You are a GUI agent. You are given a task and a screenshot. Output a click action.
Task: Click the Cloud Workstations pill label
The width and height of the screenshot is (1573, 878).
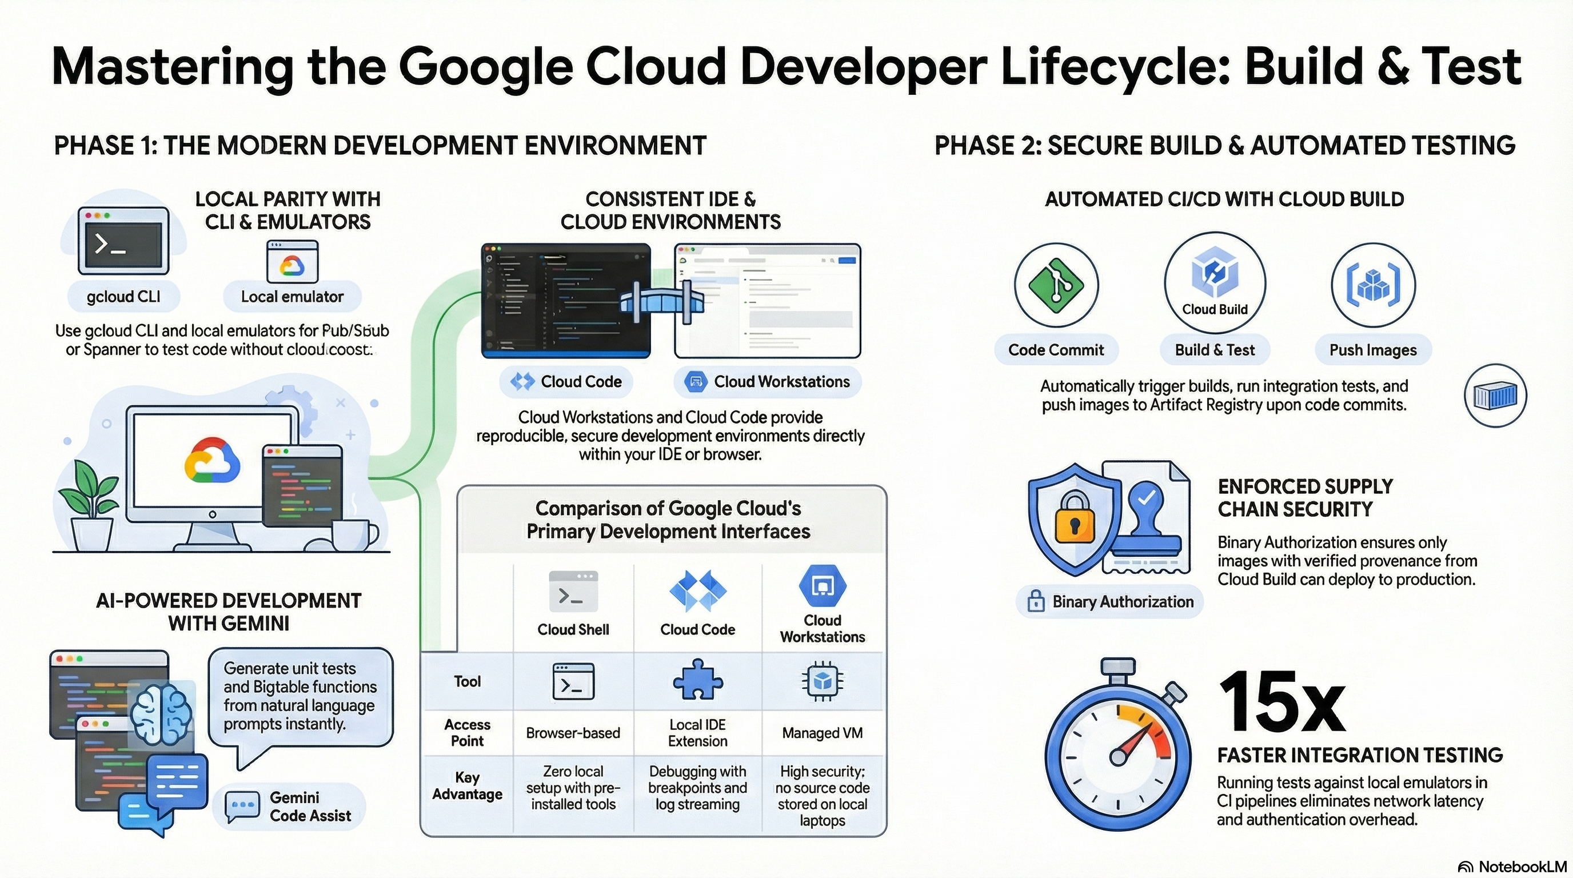click(768, 382)
